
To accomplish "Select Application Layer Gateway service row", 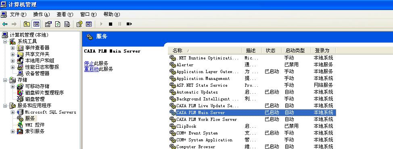I will pos(252,71).
